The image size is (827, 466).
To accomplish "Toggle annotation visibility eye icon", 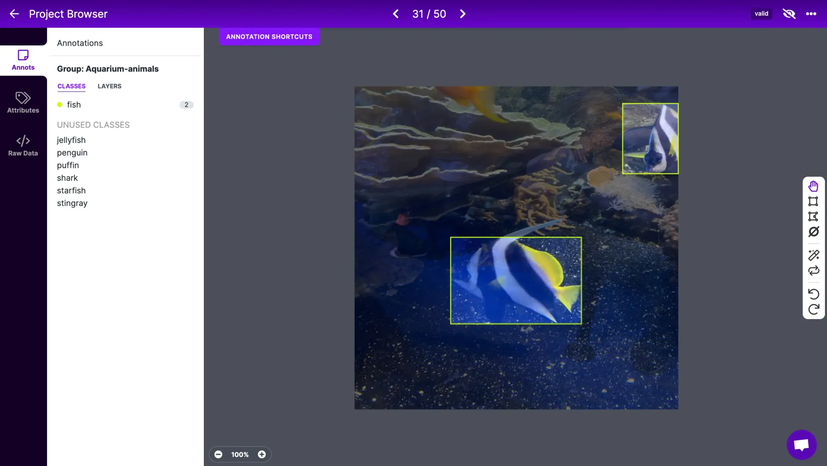I will (x=789, y=14).
